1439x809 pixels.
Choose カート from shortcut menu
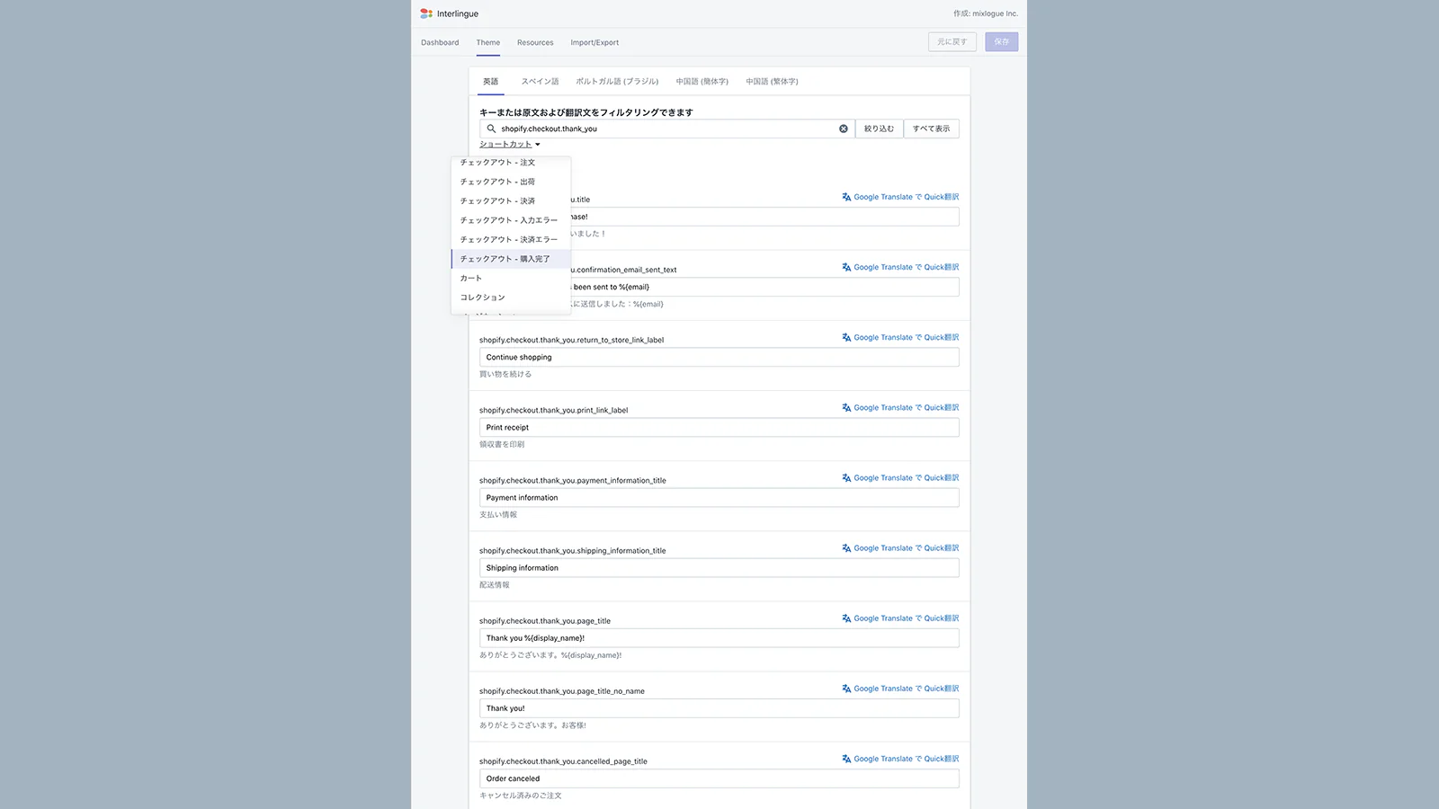511,278
